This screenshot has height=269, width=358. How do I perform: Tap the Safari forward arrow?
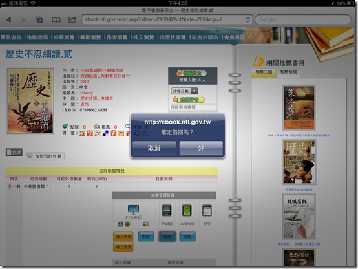click(23, 19)
